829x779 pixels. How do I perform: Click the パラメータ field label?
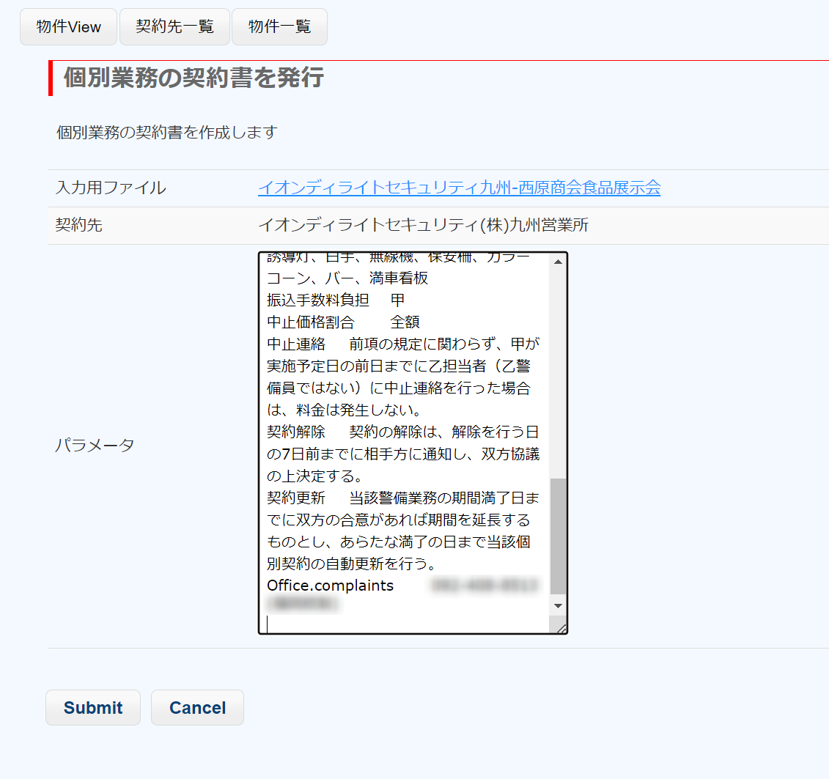tap(95, 446)
